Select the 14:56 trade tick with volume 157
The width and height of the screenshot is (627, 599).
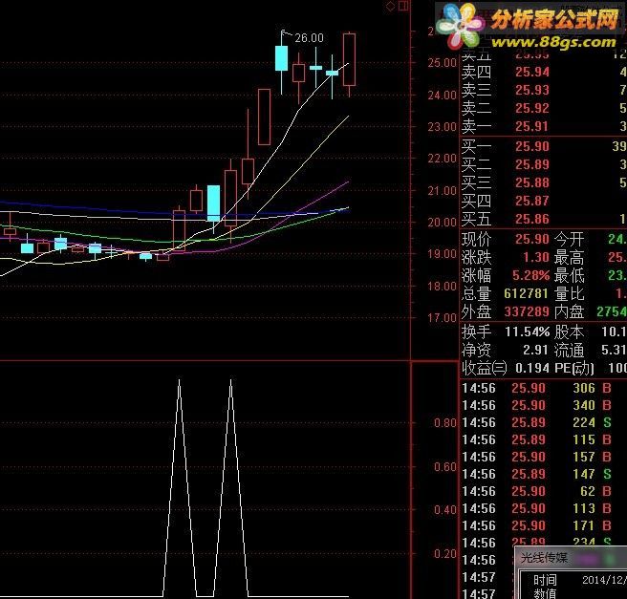point(536,457)
